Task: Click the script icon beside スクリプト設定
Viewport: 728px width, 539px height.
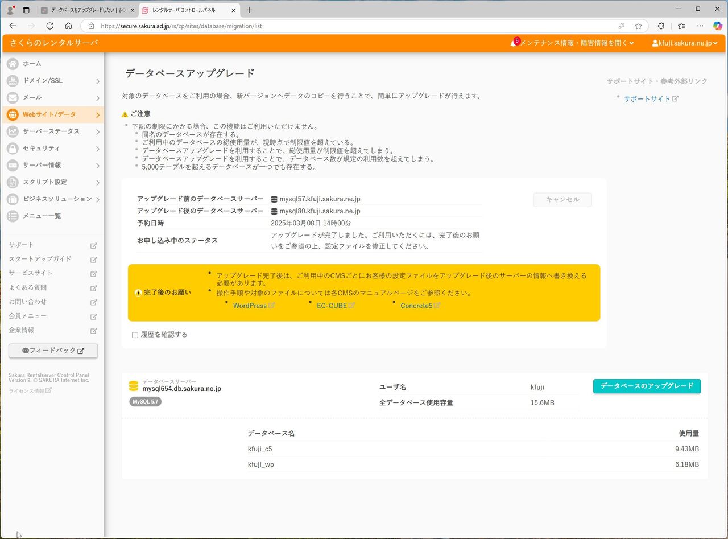Action: click(x=13, y=182)
